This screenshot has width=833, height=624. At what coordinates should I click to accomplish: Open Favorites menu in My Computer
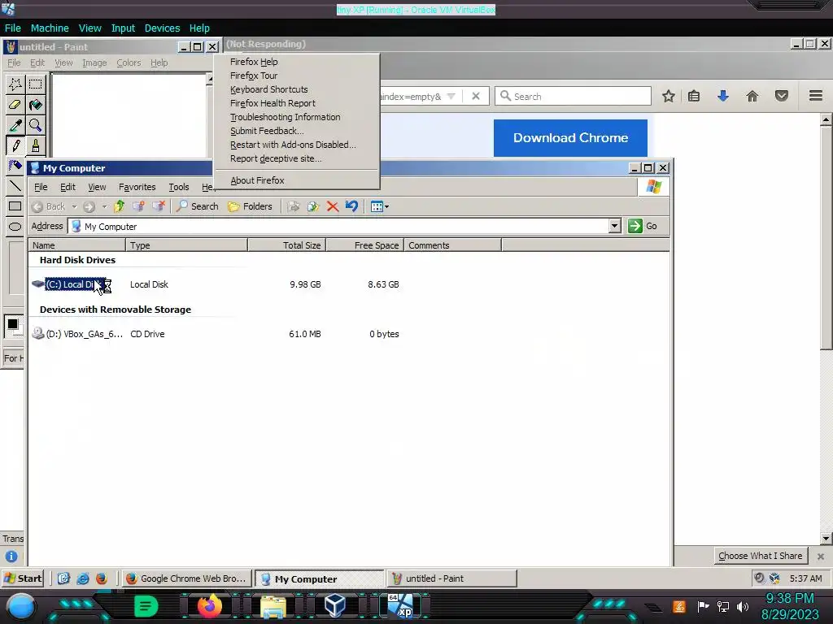click(137, 188)
